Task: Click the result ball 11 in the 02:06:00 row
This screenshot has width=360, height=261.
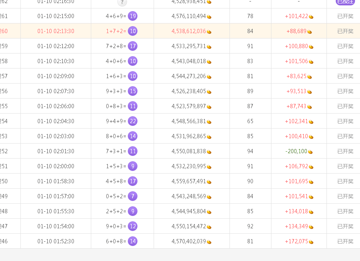Action: point(133,106)
